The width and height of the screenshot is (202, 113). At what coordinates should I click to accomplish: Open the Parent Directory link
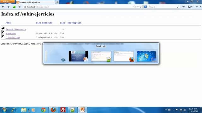[16, 29]
